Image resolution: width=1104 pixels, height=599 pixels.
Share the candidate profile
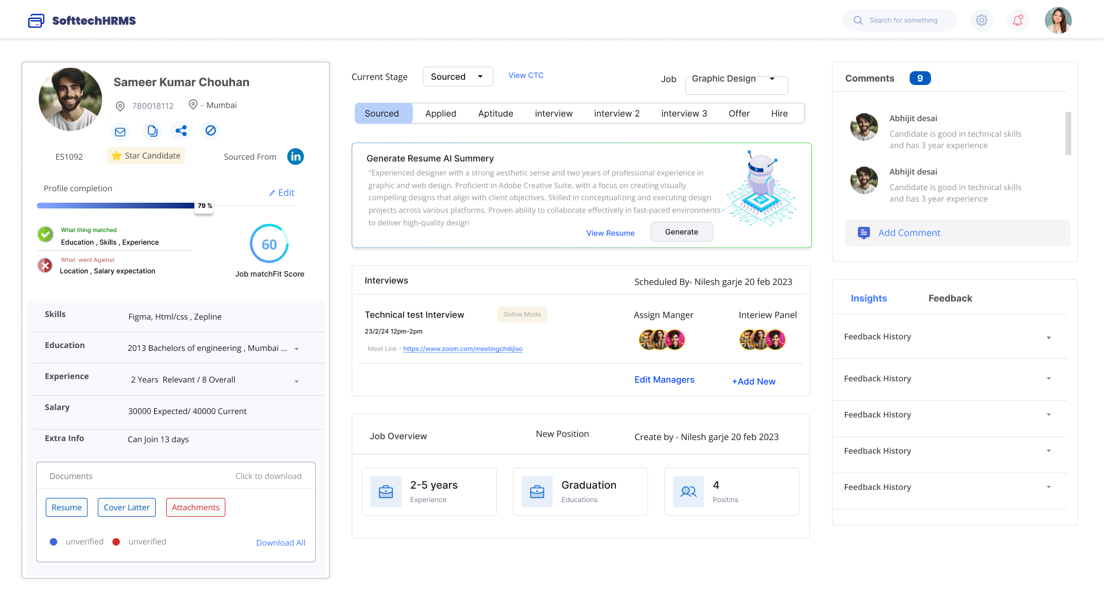coord(181,131)
